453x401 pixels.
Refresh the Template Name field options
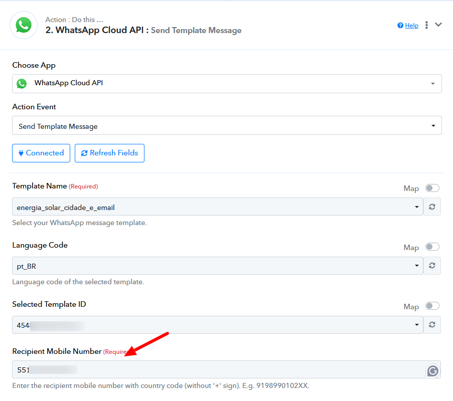(432, 207)
